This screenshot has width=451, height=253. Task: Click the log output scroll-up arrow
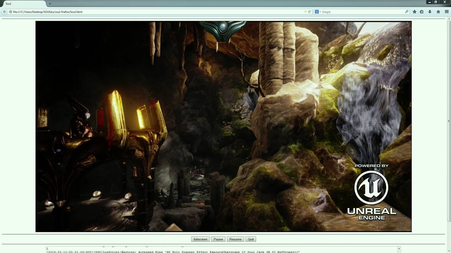pyautogui.click(x=399, y=249)
